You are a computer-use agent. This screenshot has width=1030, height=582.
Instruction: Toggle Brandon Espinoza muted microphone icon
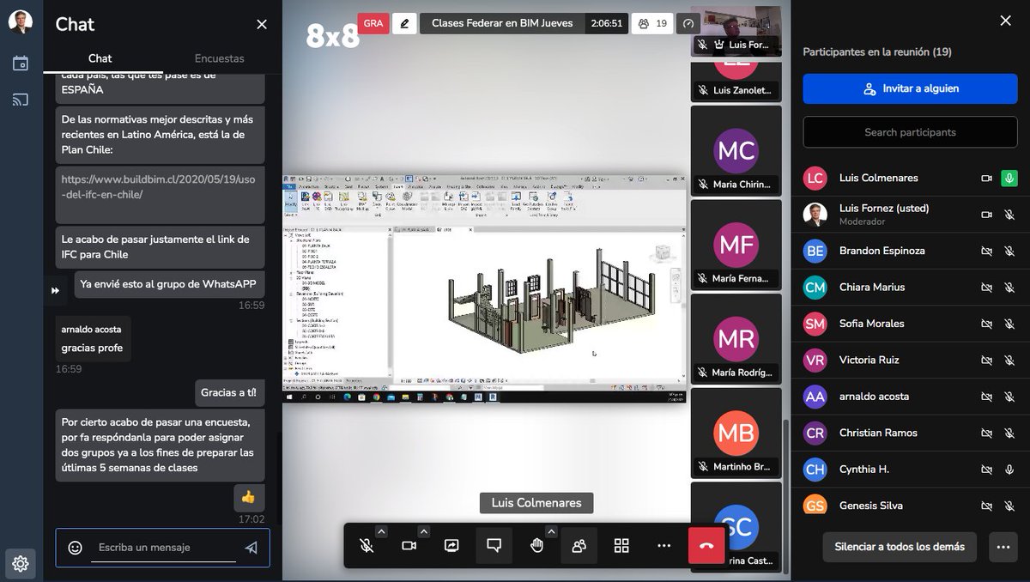[x=1009, y=251]
